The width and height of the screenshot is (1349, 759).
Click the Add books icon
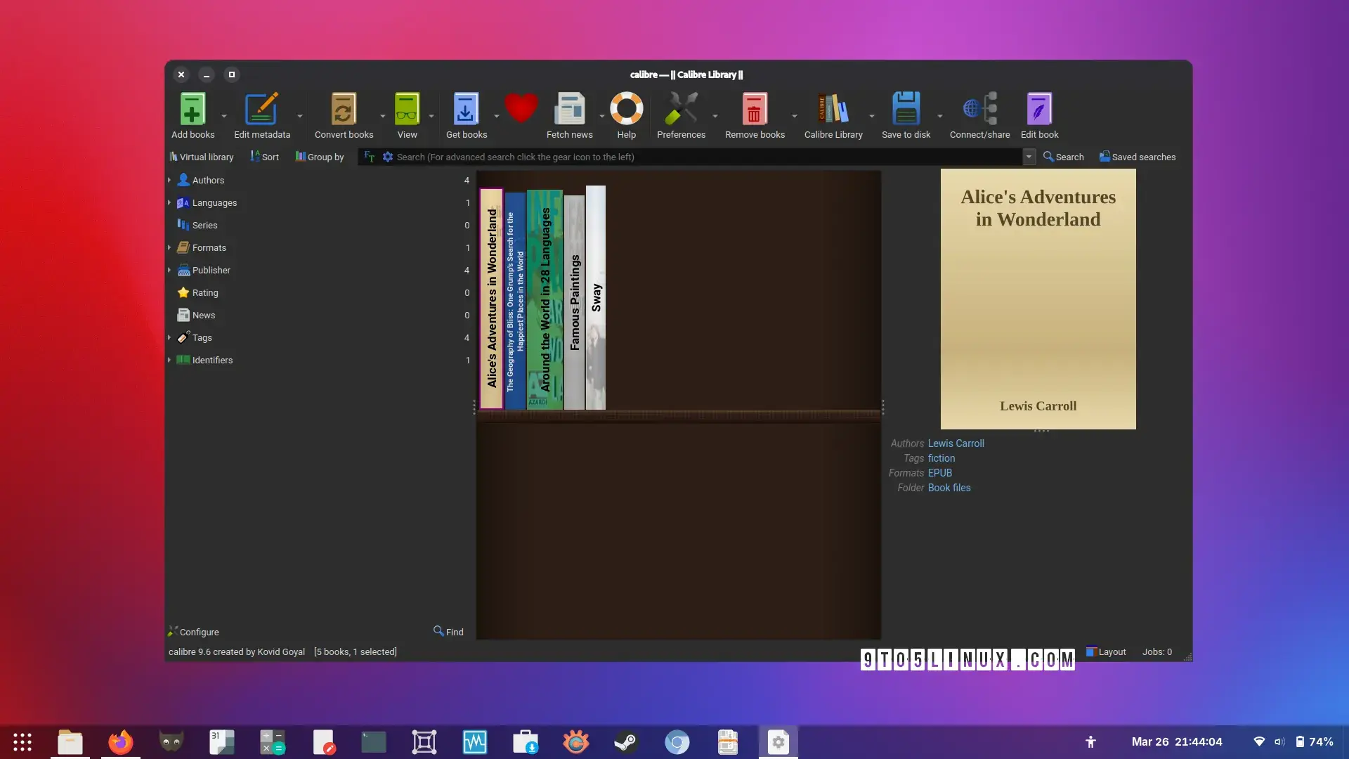coord(193,110)
